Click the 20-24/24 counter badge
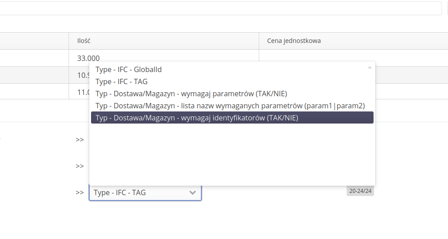The height and width of the screenshot is (239, 448). point(360,191)
